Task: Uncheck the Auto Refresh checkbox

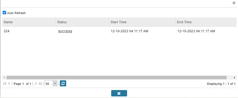Action: [x=5, y=13]
